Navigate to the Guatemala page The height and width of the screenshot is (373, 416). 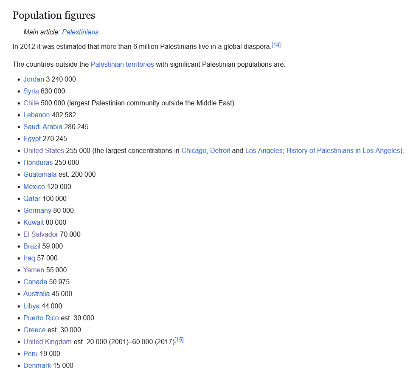(40, 174)
